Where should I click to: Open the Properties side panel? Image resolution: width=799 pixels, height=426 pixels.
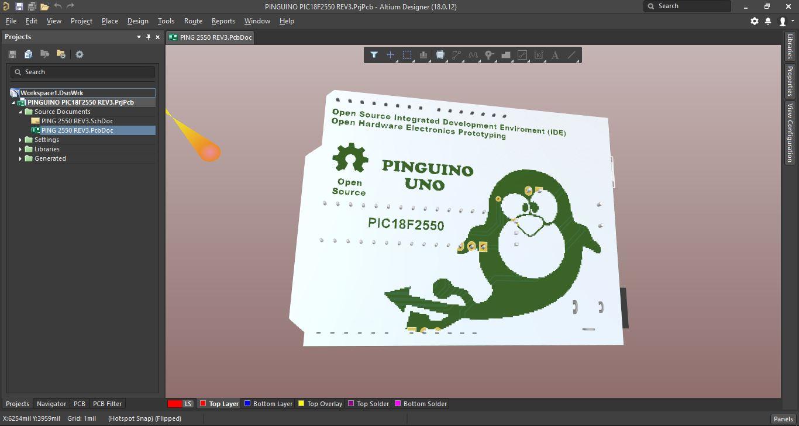(x=790, y=81)
